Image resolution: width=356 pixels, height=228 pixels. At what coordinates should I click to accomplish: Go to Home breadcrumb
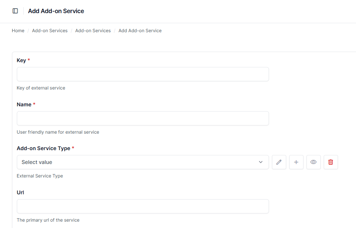(18, 31)
